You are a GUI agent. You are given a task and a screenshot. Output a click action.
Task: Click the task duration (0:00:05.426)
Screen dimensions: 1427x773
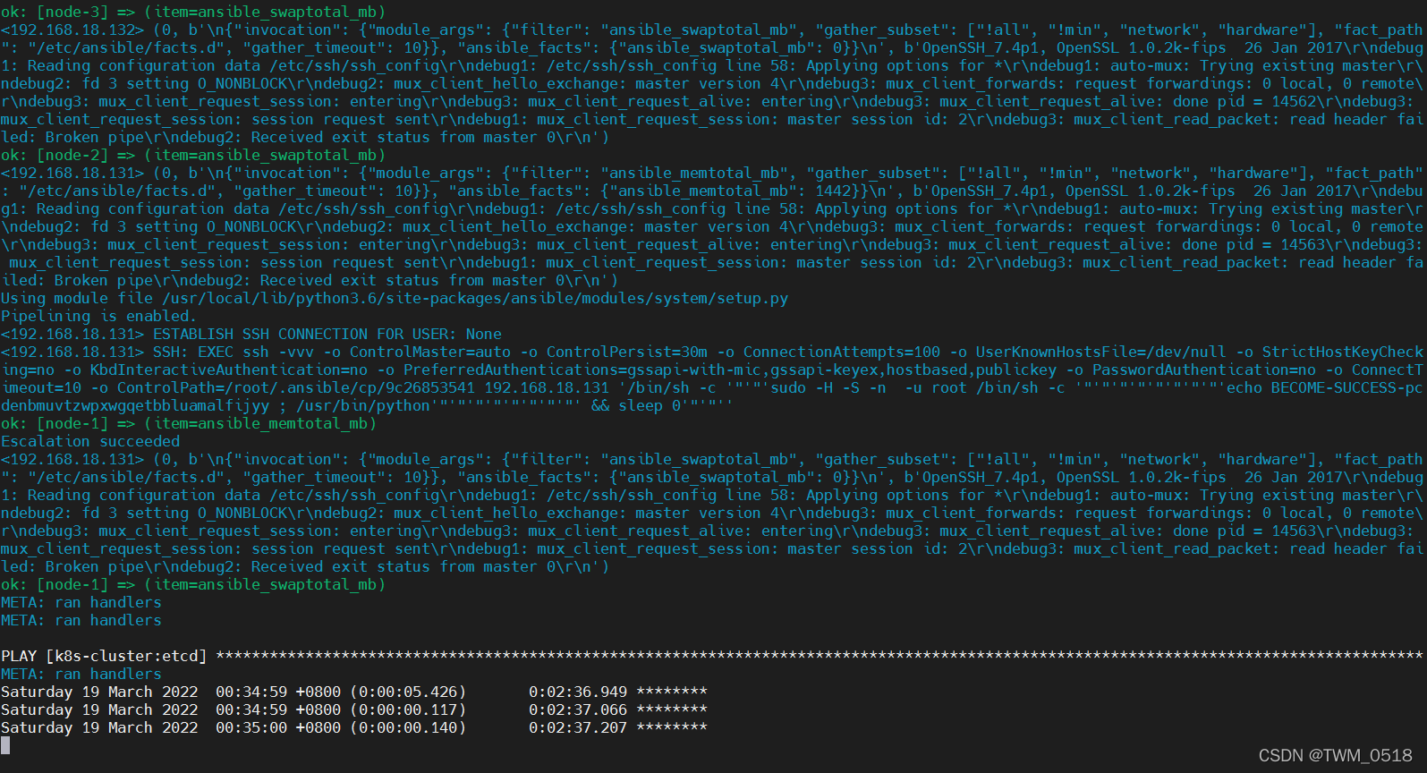pos(408,692)
